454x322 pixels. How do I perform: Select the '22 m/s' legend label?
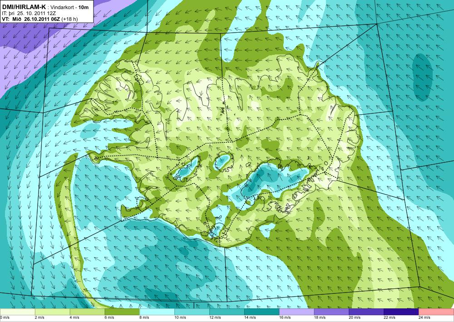click(390, 317)
